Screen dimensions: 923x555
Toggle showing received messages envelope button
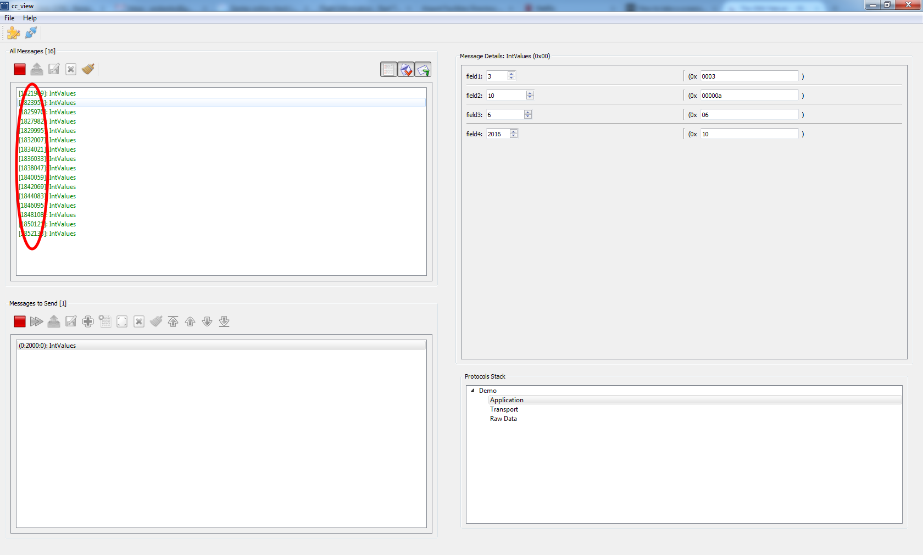click(406, 70)
